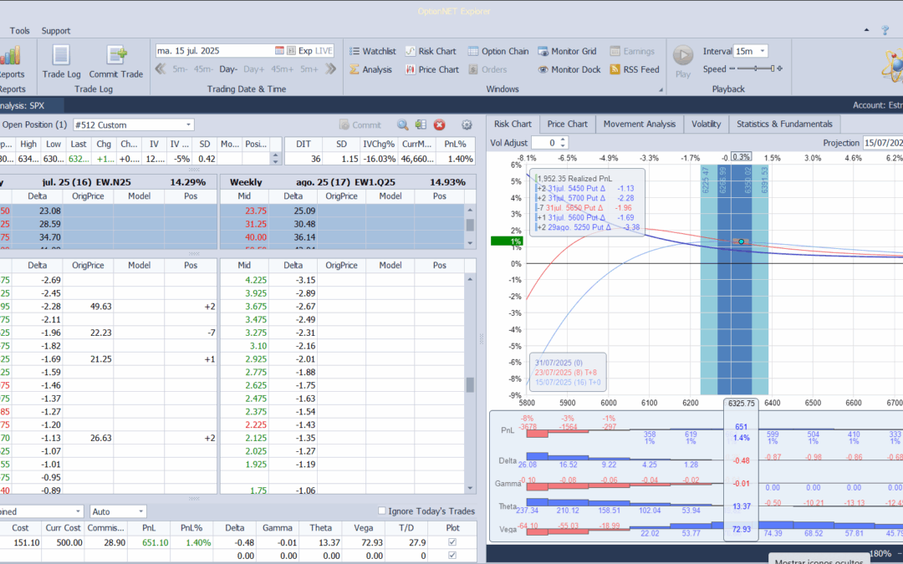The width and height of the screenshot is (903, 564).
Task: Click the magnifier icon beside Commit
Action: [402, 124]
